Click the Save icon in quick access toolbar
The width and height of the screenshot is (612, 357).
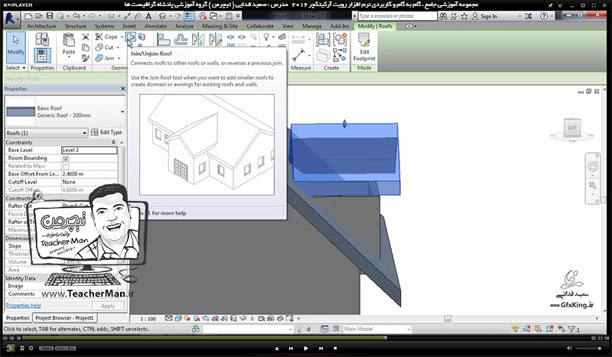point(50,16)
